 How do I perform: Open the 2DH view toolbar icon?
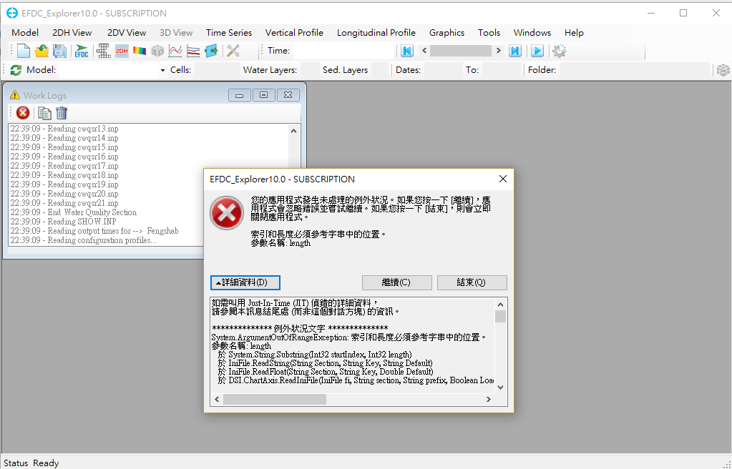click(x=122, y=51)
